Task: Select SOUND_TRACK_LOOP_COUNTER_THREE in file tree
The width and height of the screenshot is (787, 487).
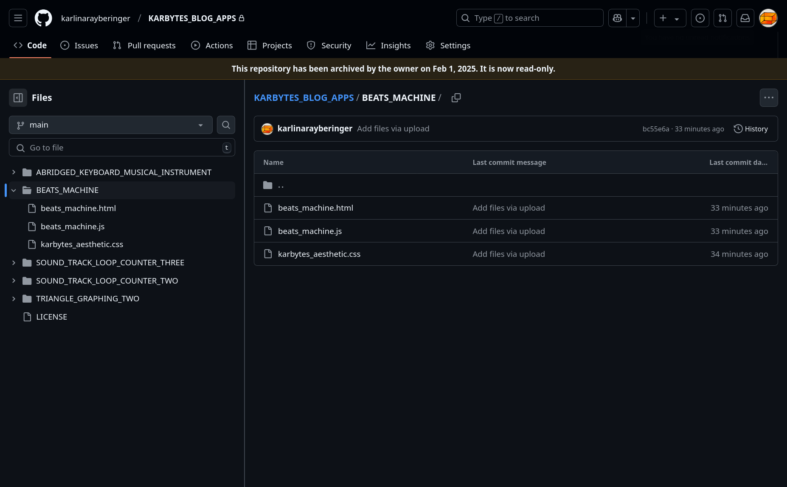Action: pyautogui.click(x=110, y=263)
